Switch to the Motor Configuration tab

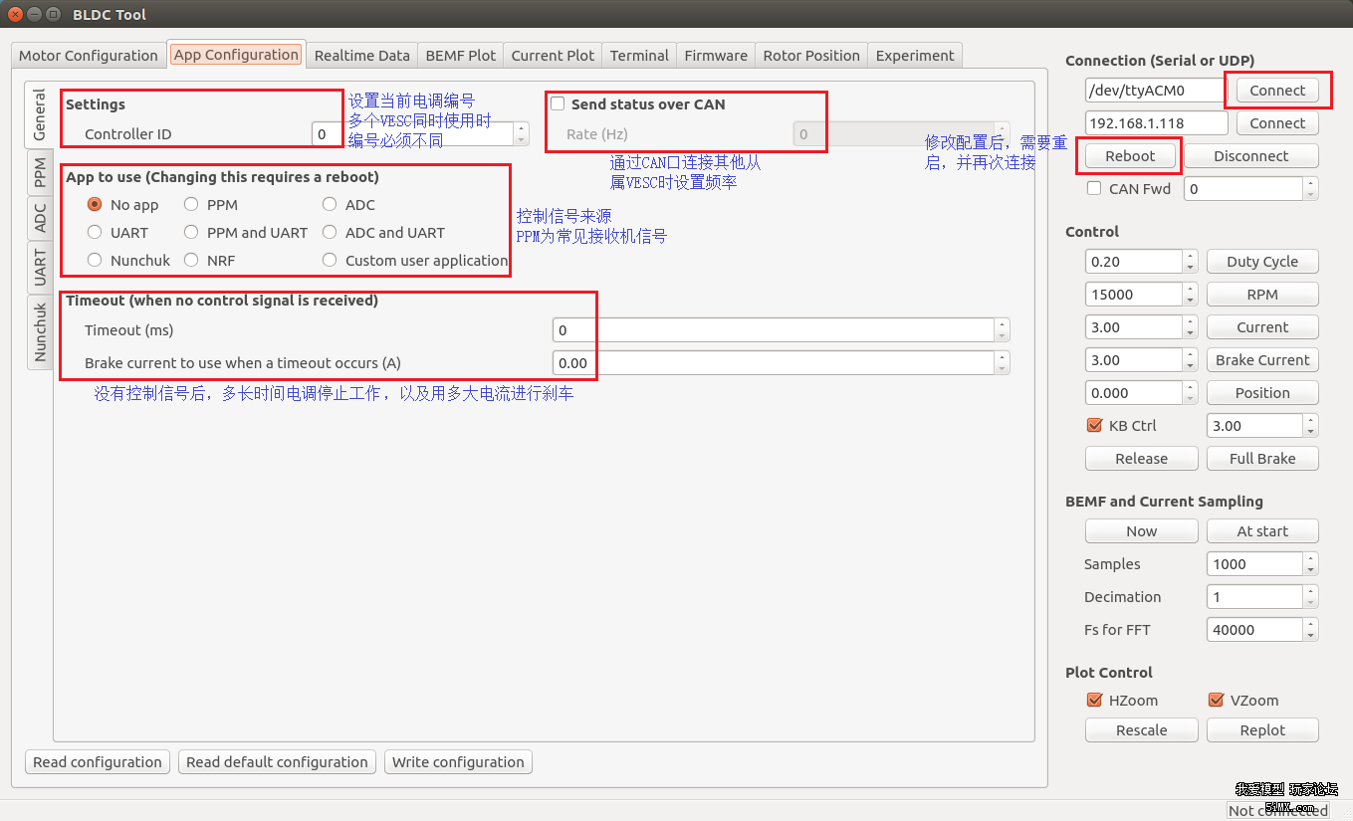pos(89,56)
